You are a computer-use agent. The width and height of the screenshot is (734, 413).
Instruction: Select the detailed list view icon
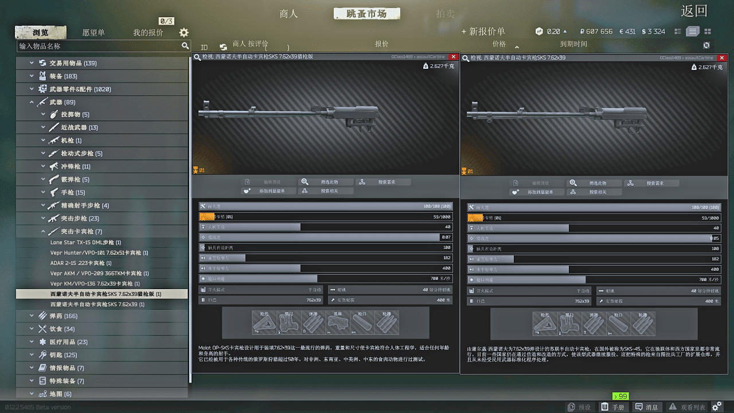(x=693, y=32)
